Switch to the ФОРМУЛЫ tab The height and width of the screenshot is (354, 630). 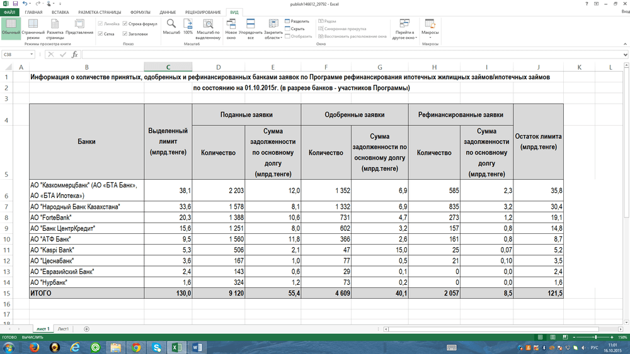click(x=140, y=13)
